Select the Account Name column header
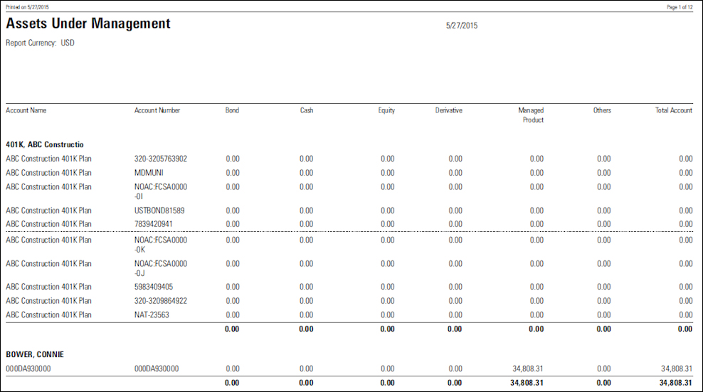 coord(26,110)
